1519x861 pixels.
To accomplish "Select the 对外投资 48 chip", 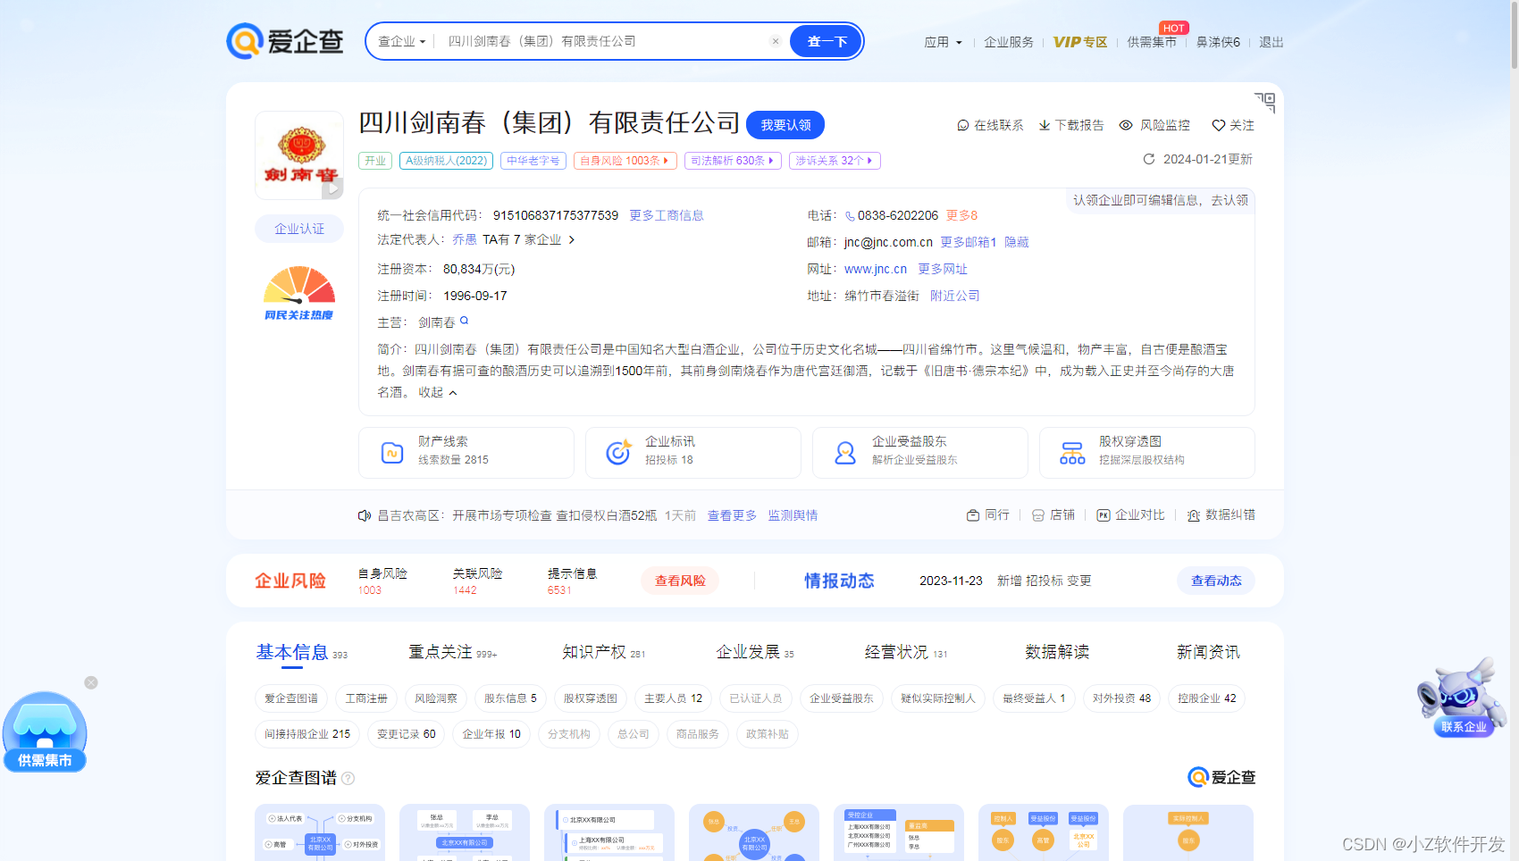I will (x=1121, y=698).
